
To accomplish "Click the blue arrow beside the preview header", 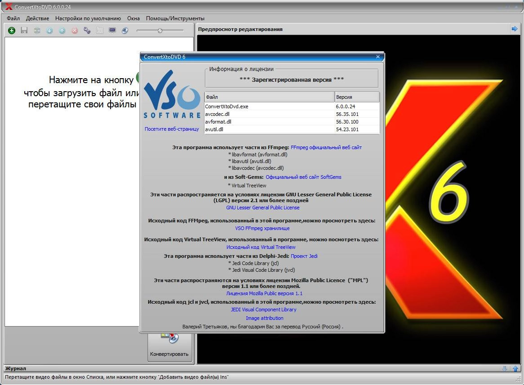I will pos(514,29).
